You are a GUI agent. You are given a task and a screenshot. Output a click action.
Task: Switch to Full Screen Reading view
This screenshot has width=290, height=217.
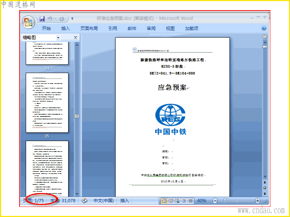(171, 201)
